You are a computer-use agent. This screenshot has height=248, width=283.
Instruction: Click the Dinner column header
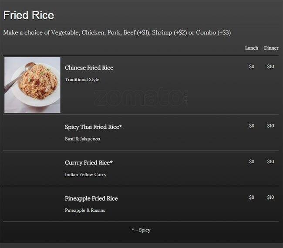[271, 48]
